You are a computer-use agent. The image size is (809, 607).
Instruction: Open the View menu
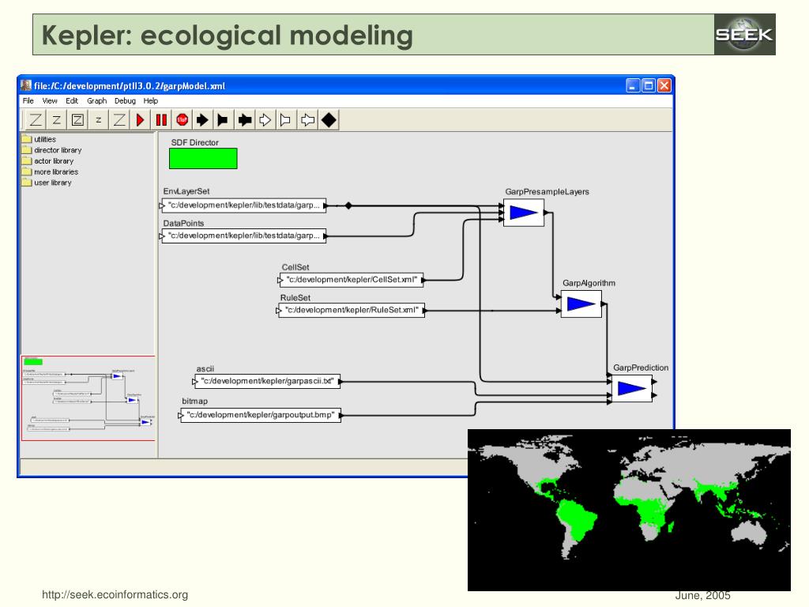pos(50,100)
